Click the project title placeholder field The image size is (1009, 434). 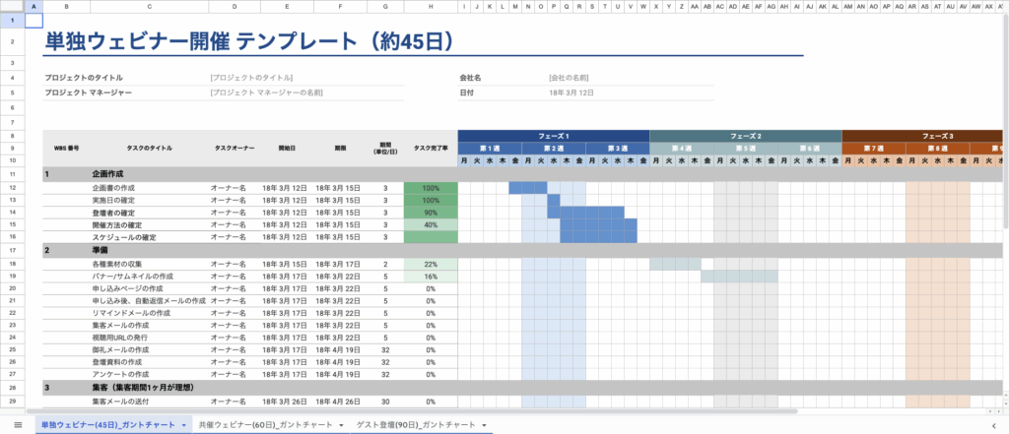[251, 77]
